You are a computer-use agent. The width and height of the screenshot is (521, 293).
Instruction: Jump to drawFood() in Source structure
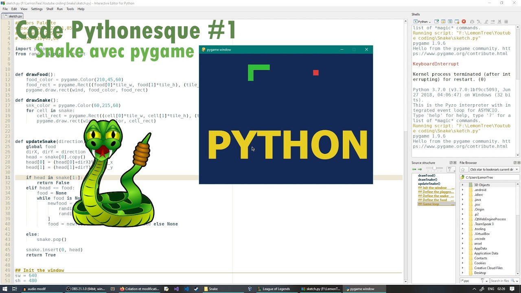[426, 175]
